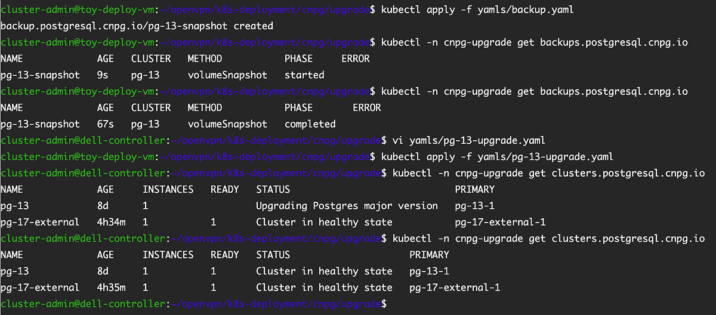The image size is (716, 315).
Task: Click the topmost "cluster-admin@toy-deploy-vm" prompt
Action: (76, 10)
